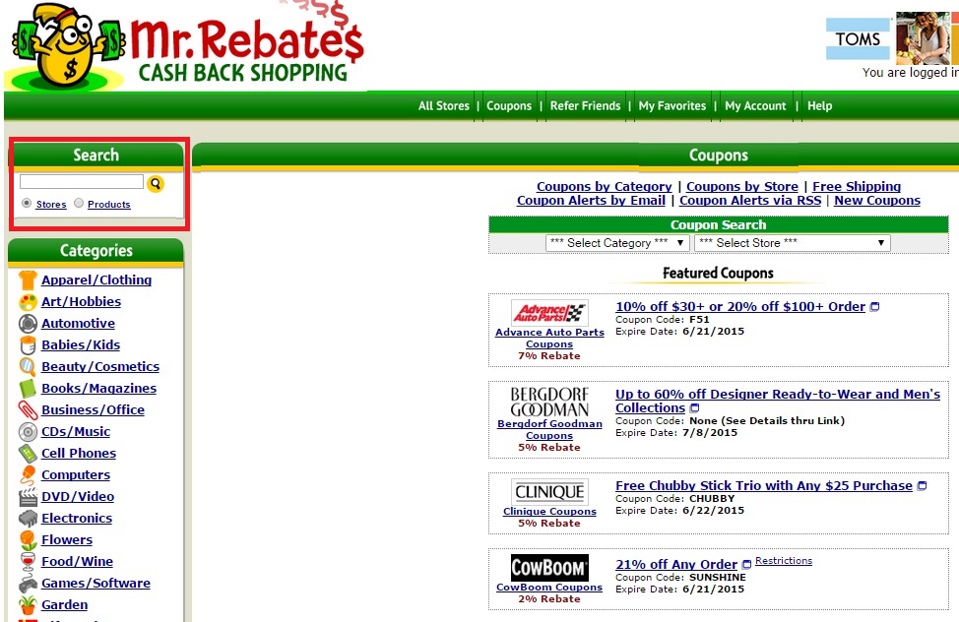Click the Electronics chip icon
Image resolution: width=959 pixels, height=622 pixels.
pos(28,519)
